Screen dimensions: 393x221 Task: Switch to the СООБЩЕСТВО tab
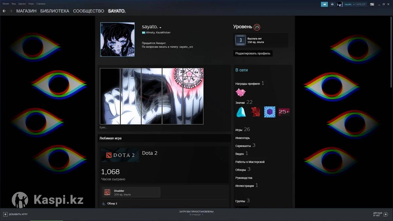[88, 11]
